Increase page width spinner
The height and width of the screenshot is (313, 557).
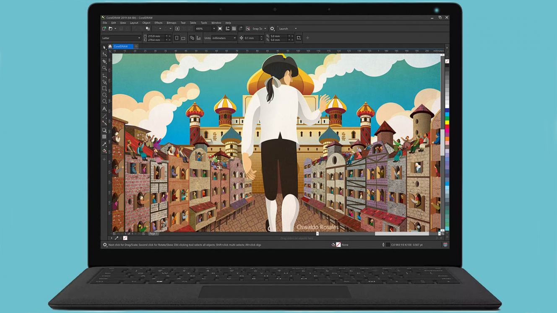tap(170, 36)
